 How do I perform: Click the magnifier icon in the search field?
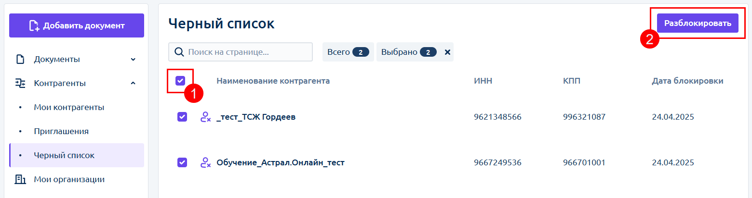[179, 52]
